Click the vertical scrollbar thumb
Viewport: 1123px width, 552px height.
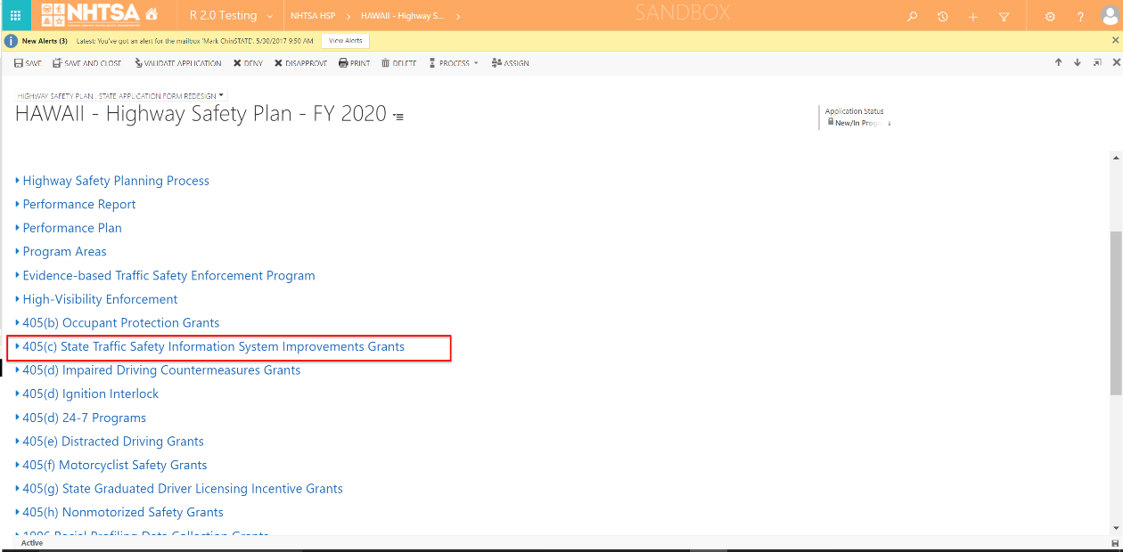tap(1116, 313)
